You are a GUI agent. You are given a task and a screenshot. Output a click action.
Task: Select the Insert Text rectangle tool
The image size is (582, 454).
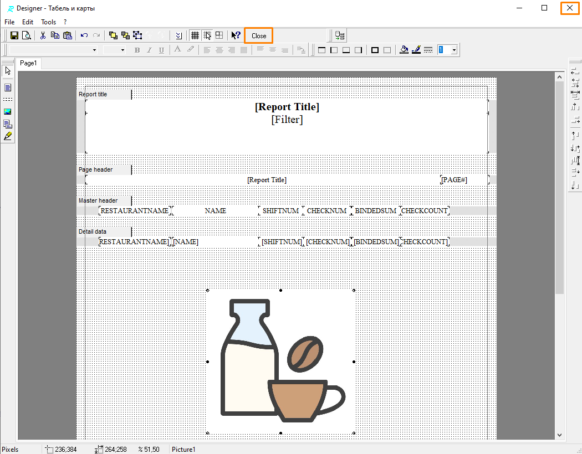8,87
